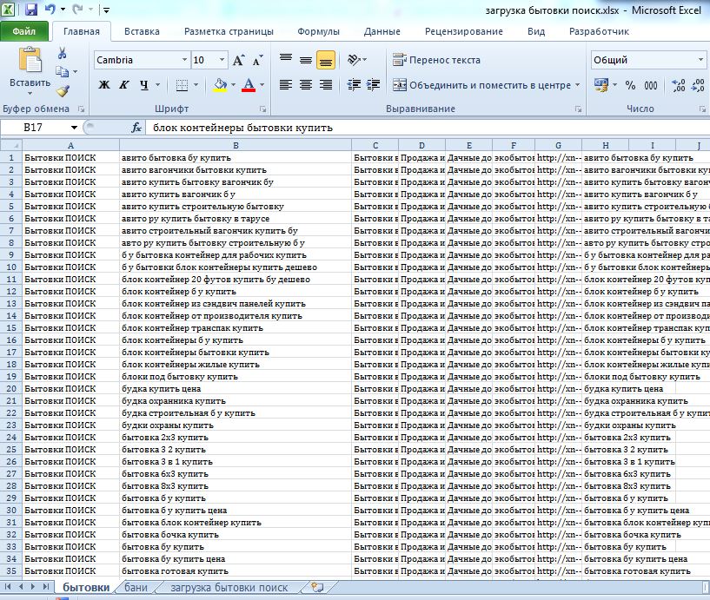Click the Format Painter brush icon
Image resolution: width=710 pixels, height=600 pixels.
63,91
